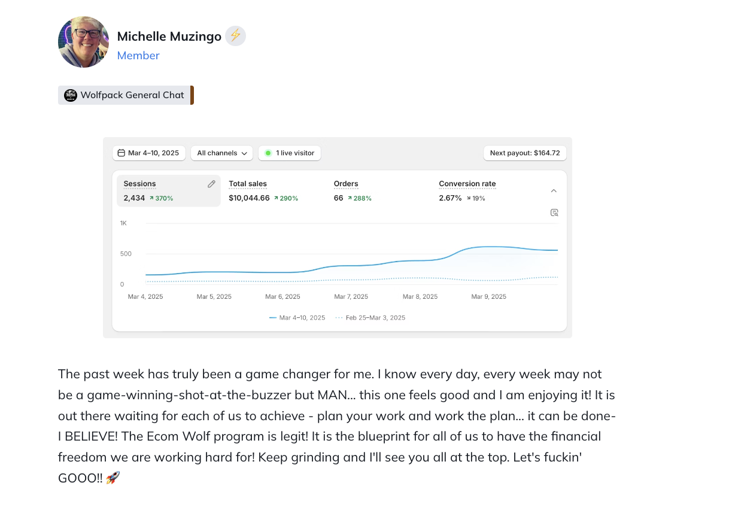Viewport: 735px width, 510px height.
Task: Click the Next payout: $164.72 button
Action: [525, 153]
